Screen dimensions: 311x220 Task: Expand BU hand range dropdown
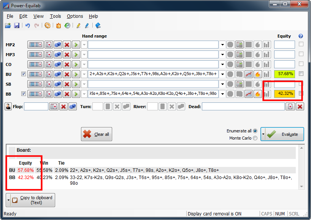pyautogui.click(x=222, y=74)
